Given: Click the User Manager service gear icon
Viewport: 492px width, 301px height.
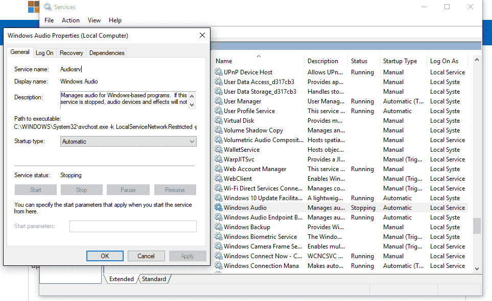Looking at the screenshot, I should pyautogui.click(x=219, y=101).
